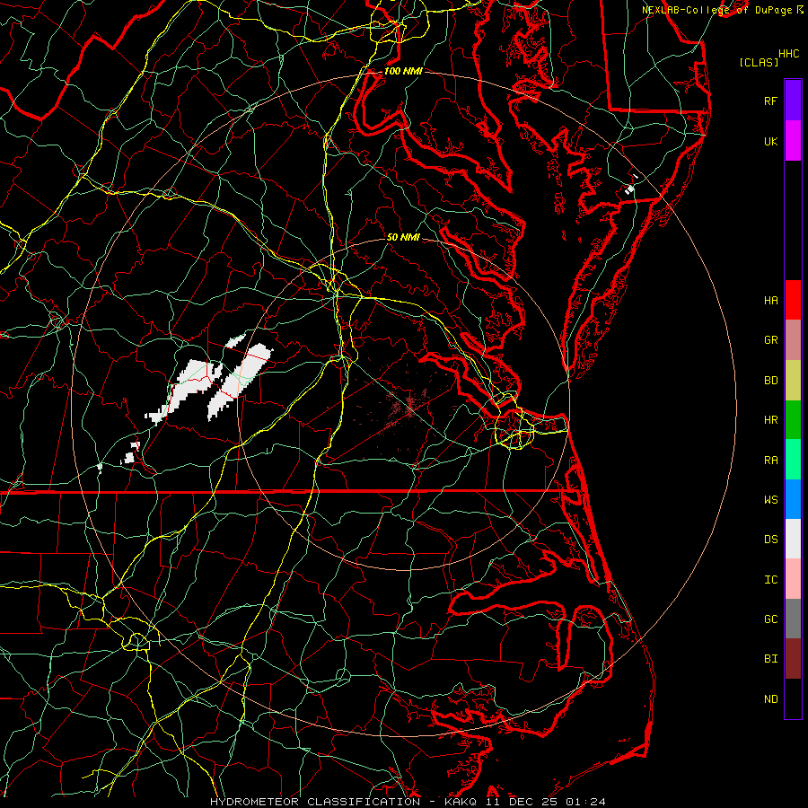This screenshot has height=808, width=808.
Task: Click the 'GC' legend label
Action: click(770, 619)
